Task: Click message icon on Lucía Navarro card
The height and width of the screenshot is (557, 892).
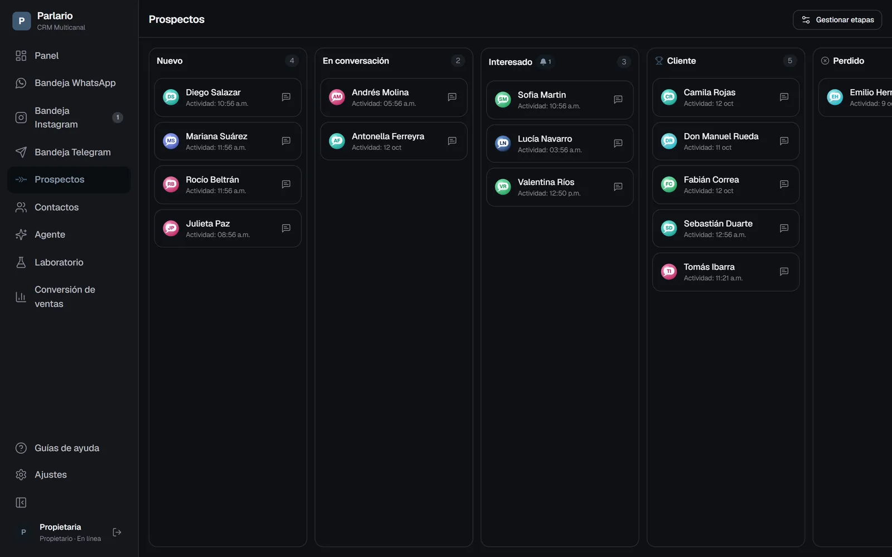Action: [x=618, y=144]
